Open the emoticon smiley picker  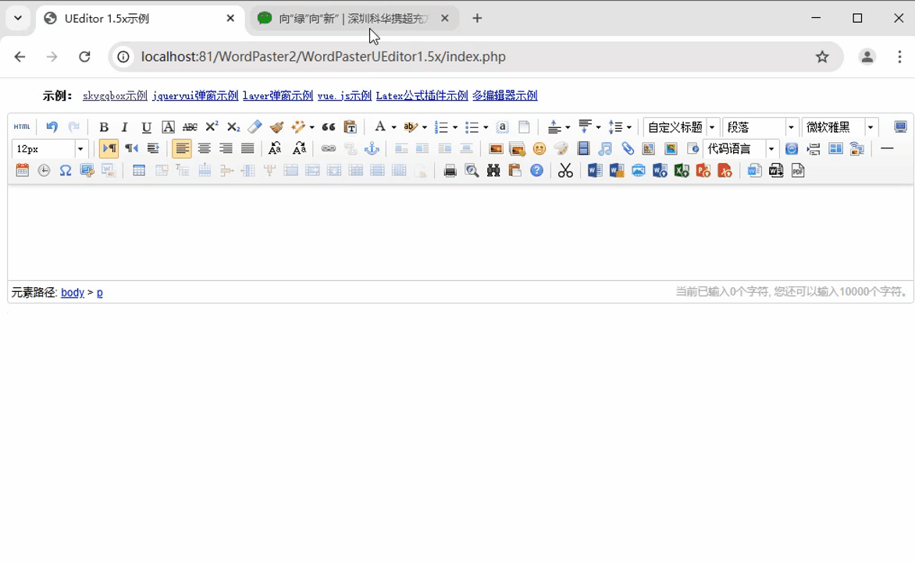click(539, 149)
